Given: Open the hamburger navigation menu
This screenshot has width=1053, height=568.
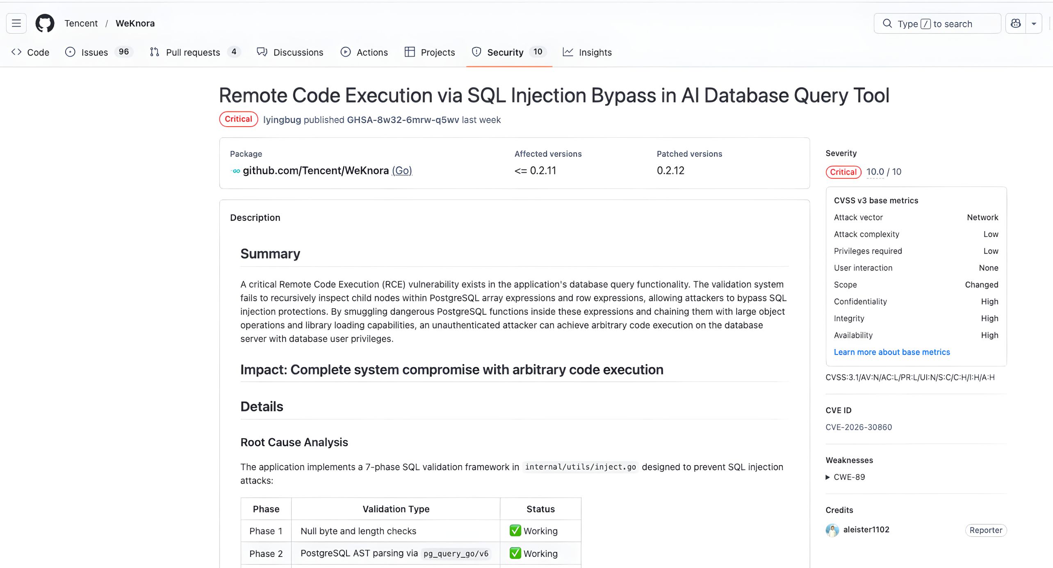Looking at the screenshot, I should [16, 23].
